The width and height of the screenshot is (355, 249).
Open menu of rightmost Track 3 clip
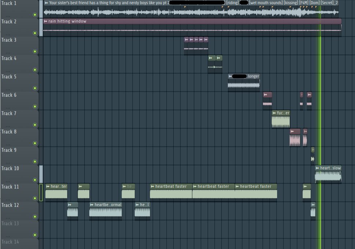click(206, 40)
